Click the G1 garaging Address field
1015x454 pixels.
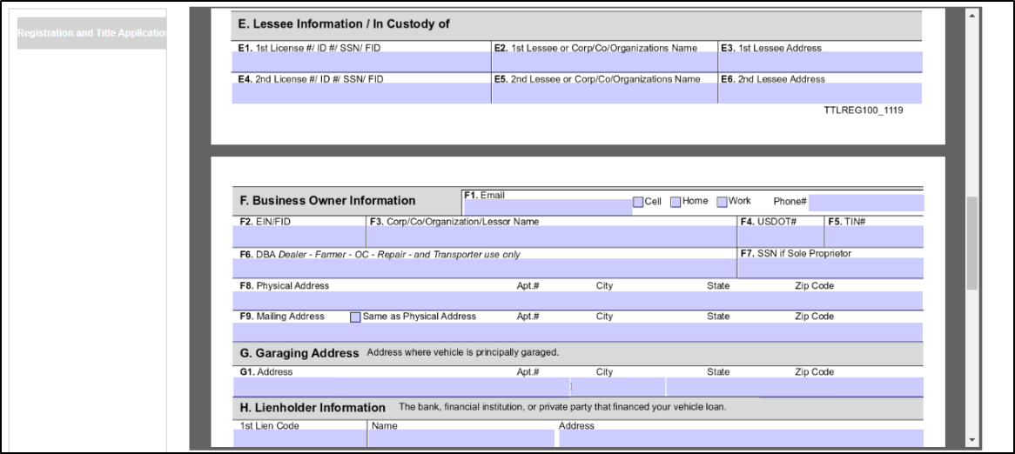click(401, 387)
